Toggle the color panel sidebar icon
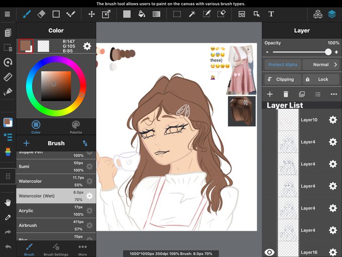This screenshot has height=257, width=342. 8,122
